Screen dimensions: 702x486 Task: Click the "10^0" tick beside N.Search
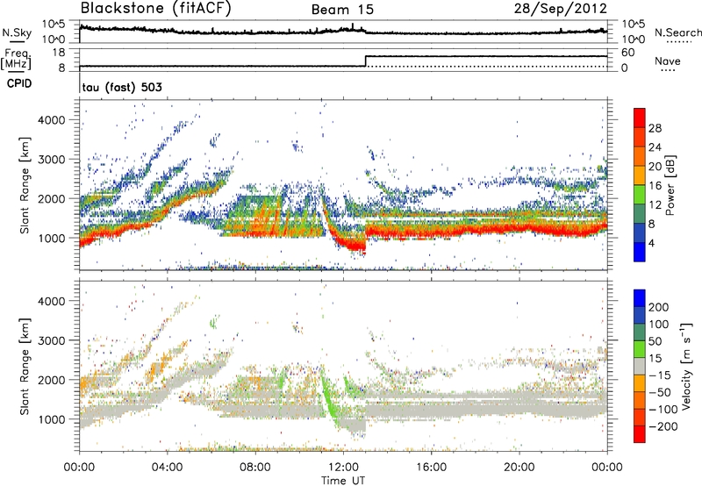click(x=633, y=39)
